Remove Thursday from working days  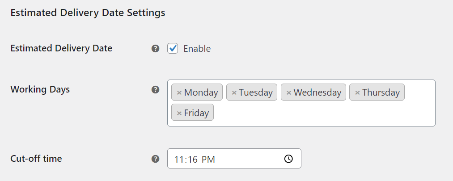pyautogui.click(x=357, y=93)
